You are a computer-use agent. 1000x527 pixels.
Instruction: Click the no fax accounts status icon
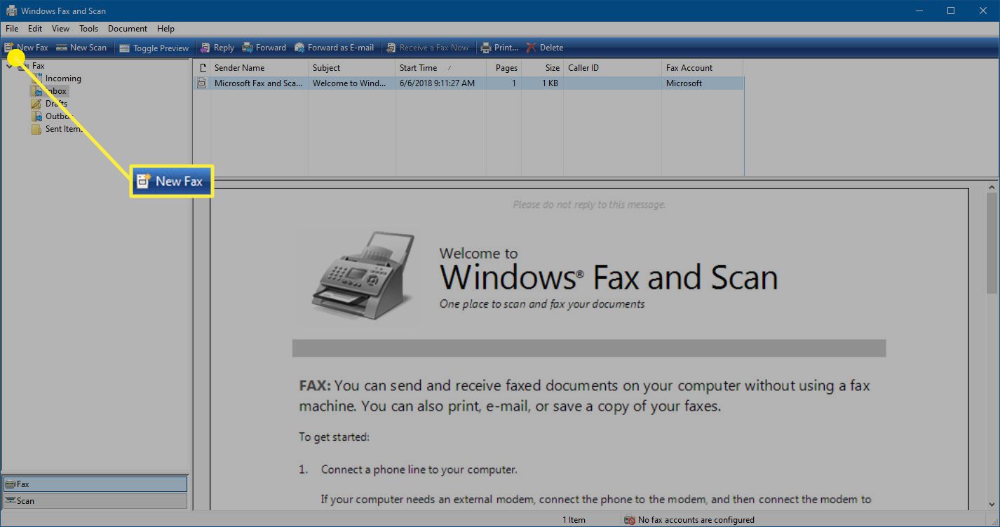pyautogui.click(x=630, y=520)
